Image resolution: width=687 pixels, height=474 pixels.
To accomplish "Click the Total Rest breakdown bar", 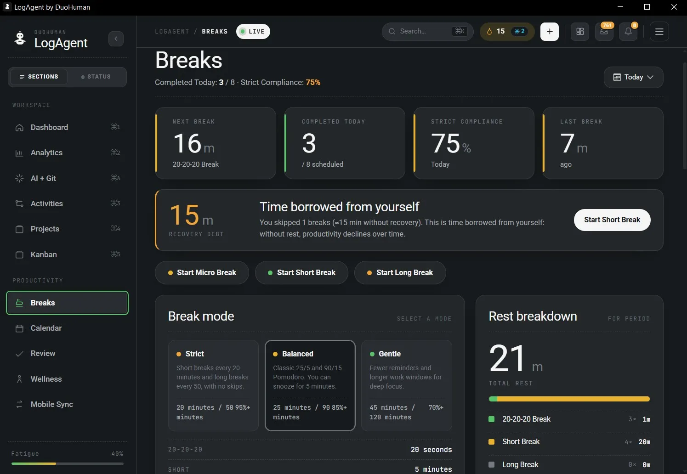I will pyautogui.click(x=569, y=399).
